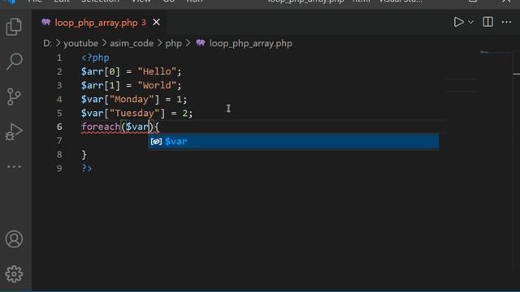This screenshot has height=292, width=520.
Task: Click the "Hello" string on line 2
Action: 157,71
